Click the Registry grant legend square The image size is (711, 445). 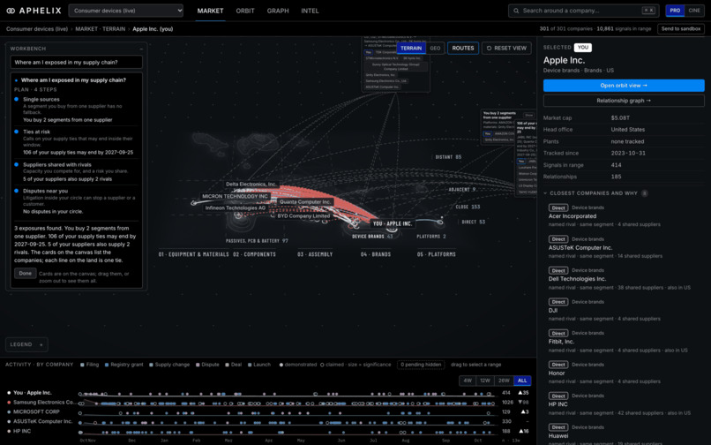(x=107, y=365)
